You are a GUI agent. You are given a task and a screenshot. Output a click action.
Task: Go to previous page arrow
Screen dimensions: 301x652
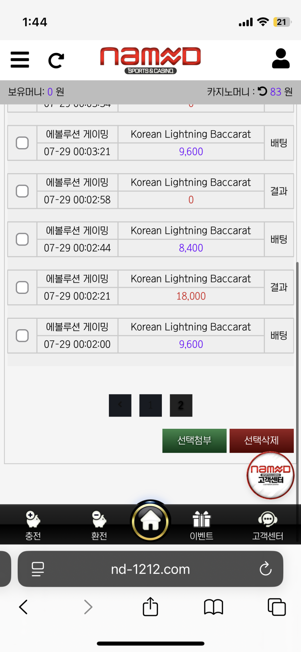pos(120,405)
